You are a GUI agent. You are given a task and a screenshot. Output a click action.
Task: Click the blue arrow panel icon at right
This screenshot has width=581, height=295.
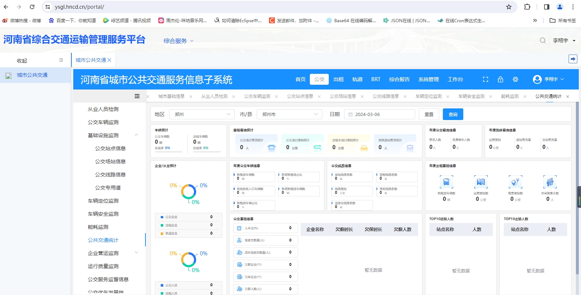pos(573,59)
